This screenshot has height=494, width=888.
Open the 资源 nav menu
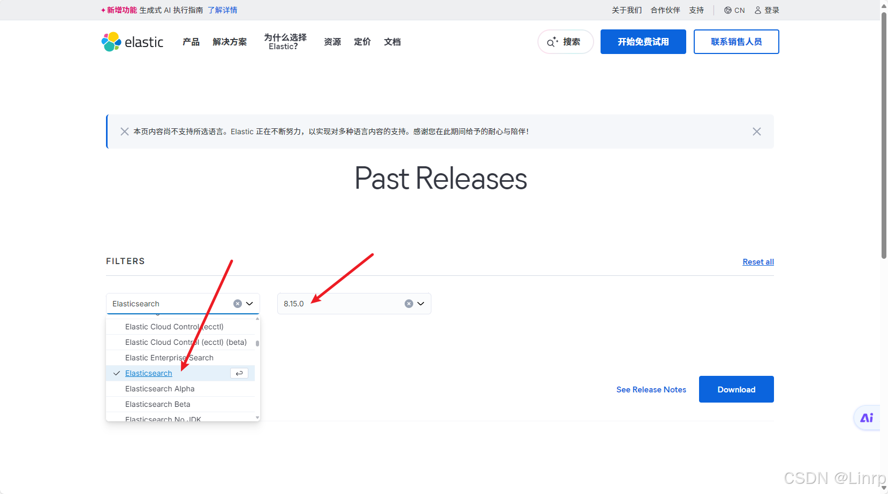(332, 42)
